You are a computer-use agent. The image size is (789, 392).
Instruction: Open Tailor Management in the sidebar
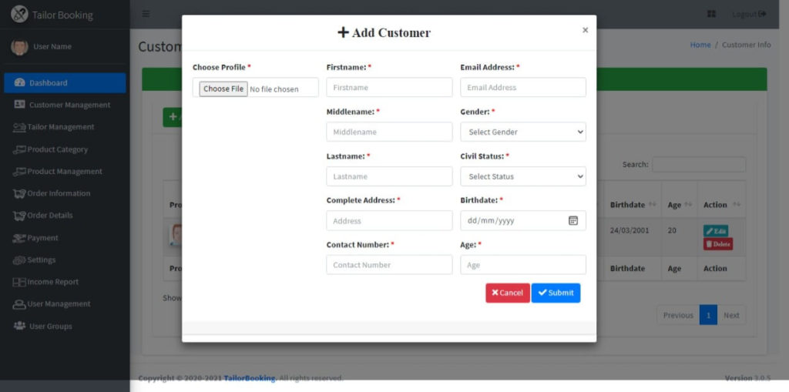point(65,127)
